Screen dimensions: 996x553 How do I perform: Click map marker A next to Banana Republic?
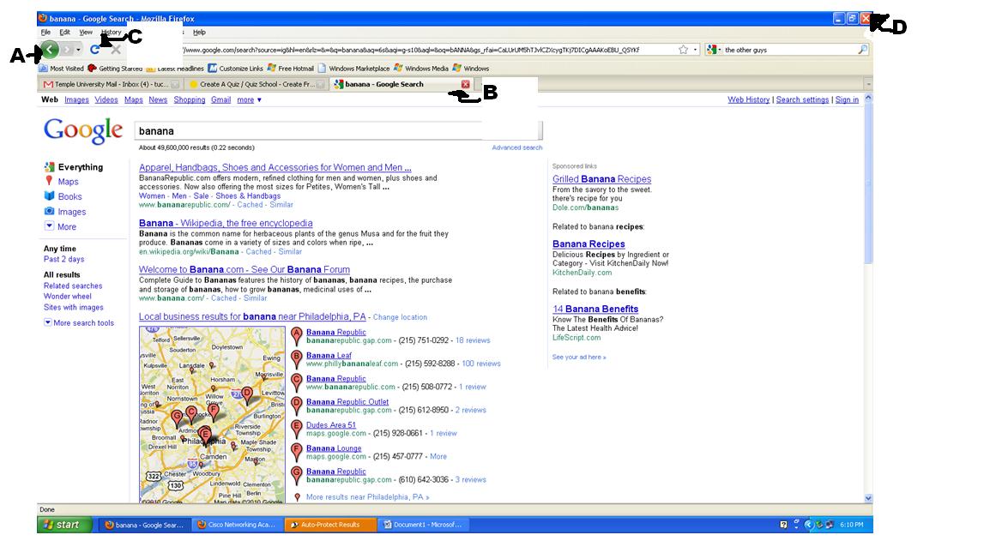pos(297,335)
